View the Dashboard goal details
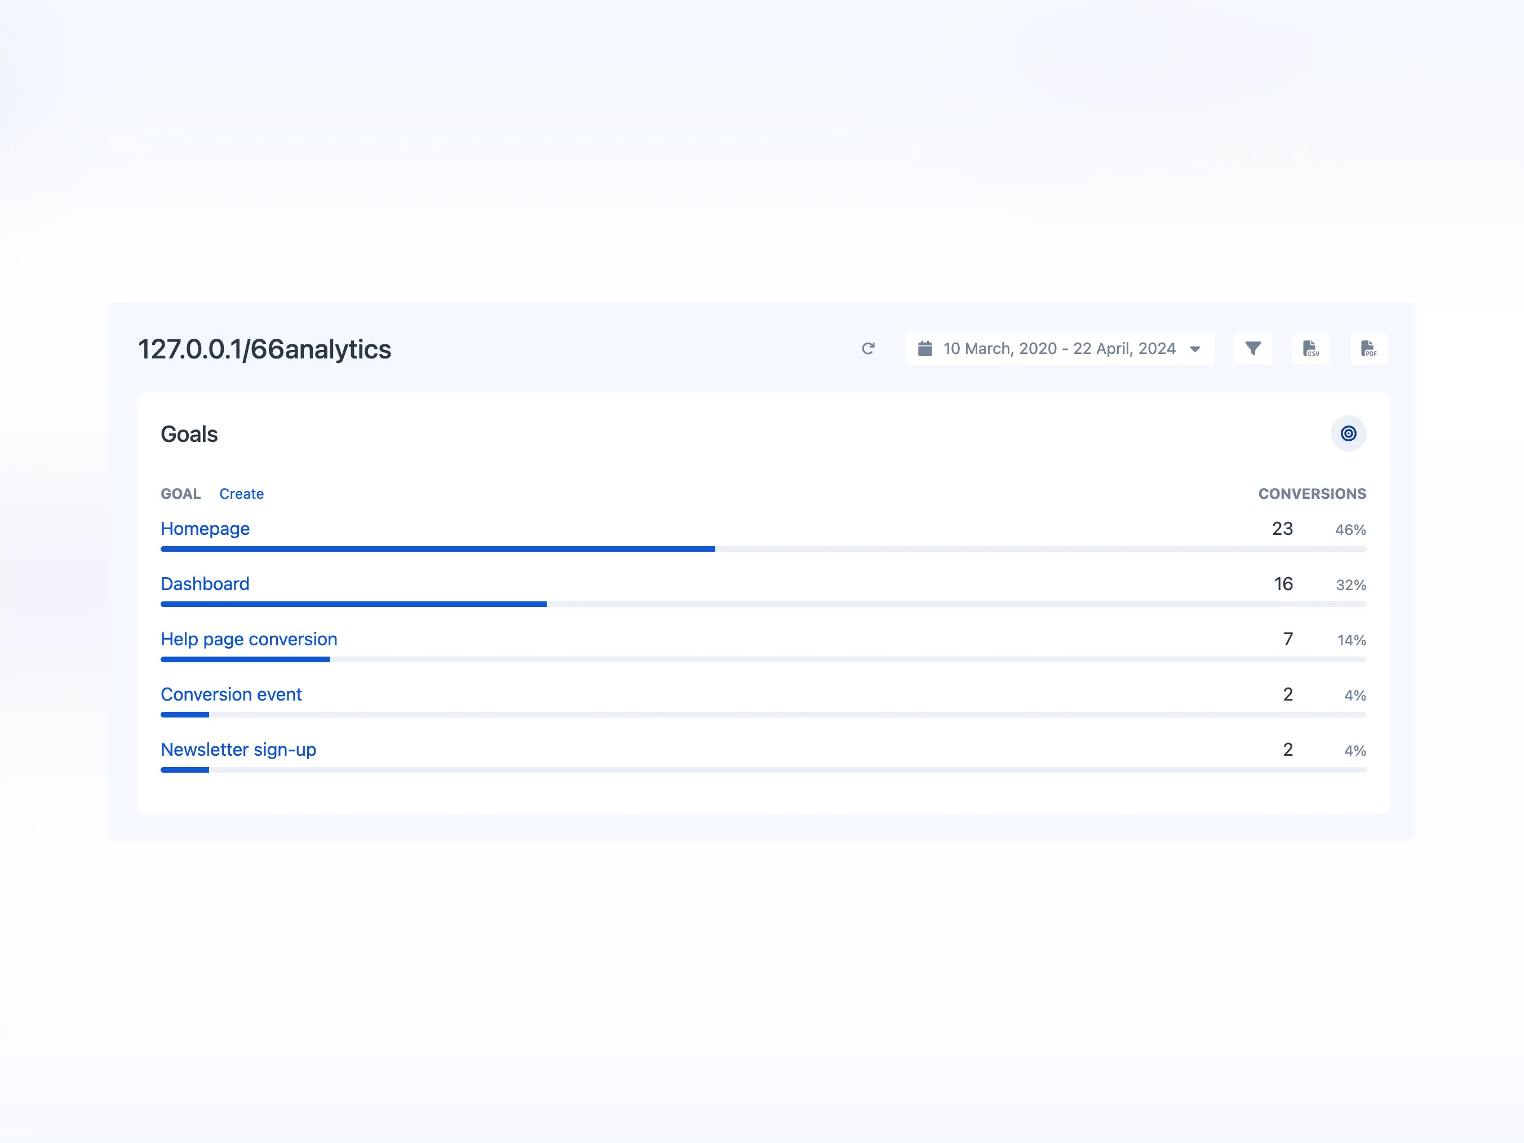Viewport: 1524px width, 1143px height. [205, 583]
